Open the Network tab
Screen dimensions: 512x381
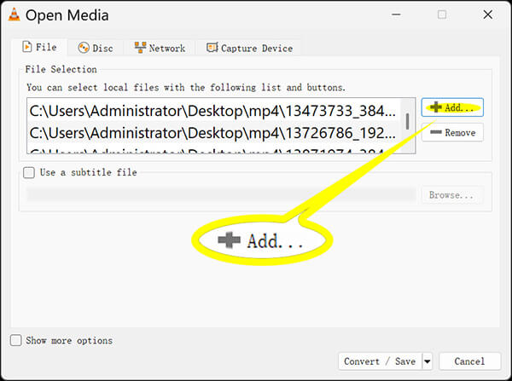[x=160, y=49]
